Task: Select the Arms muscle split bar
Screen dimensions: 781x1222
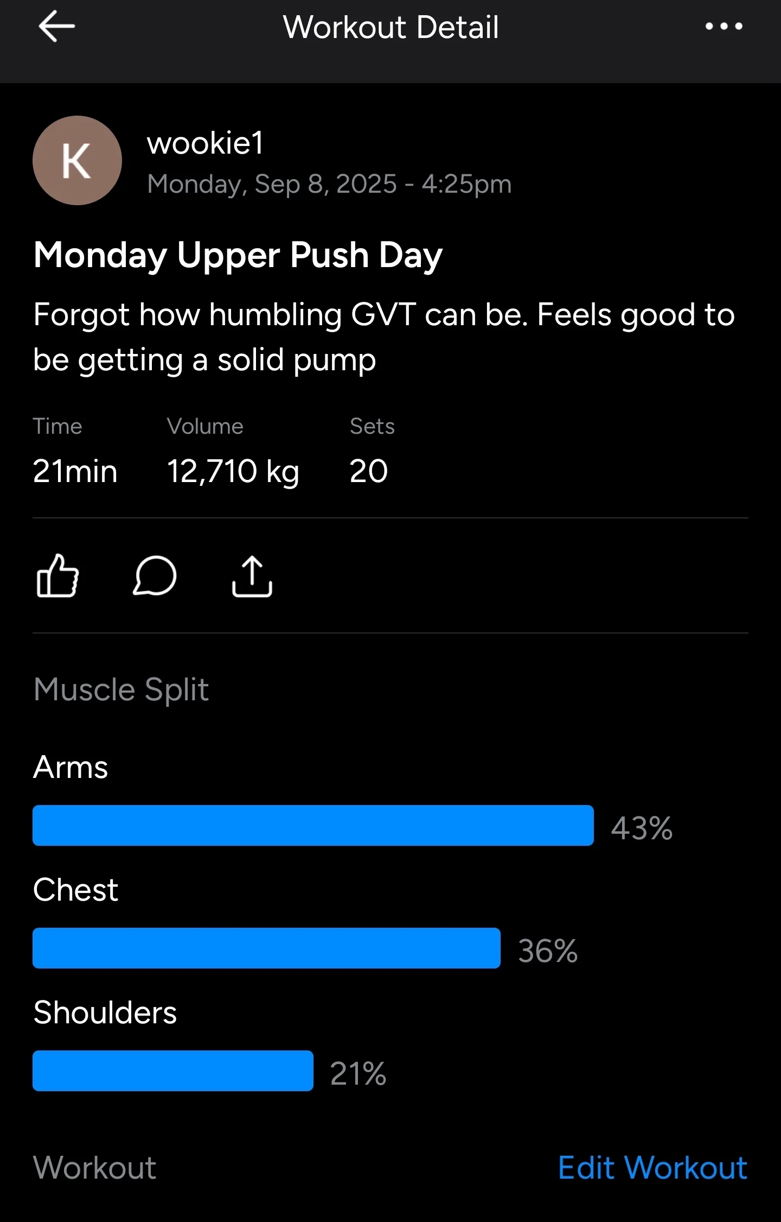Action: (313, 825)
